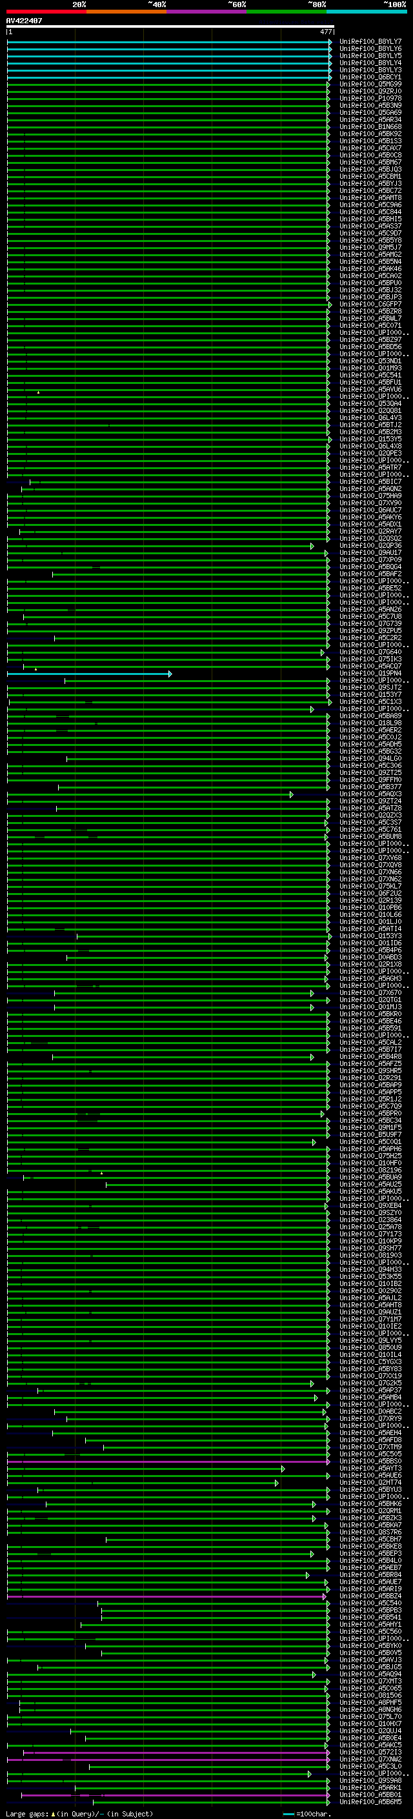Select the UniRef100_Q75IK3 label
This screenshot has height=1819, width=413.
(370, 659)
